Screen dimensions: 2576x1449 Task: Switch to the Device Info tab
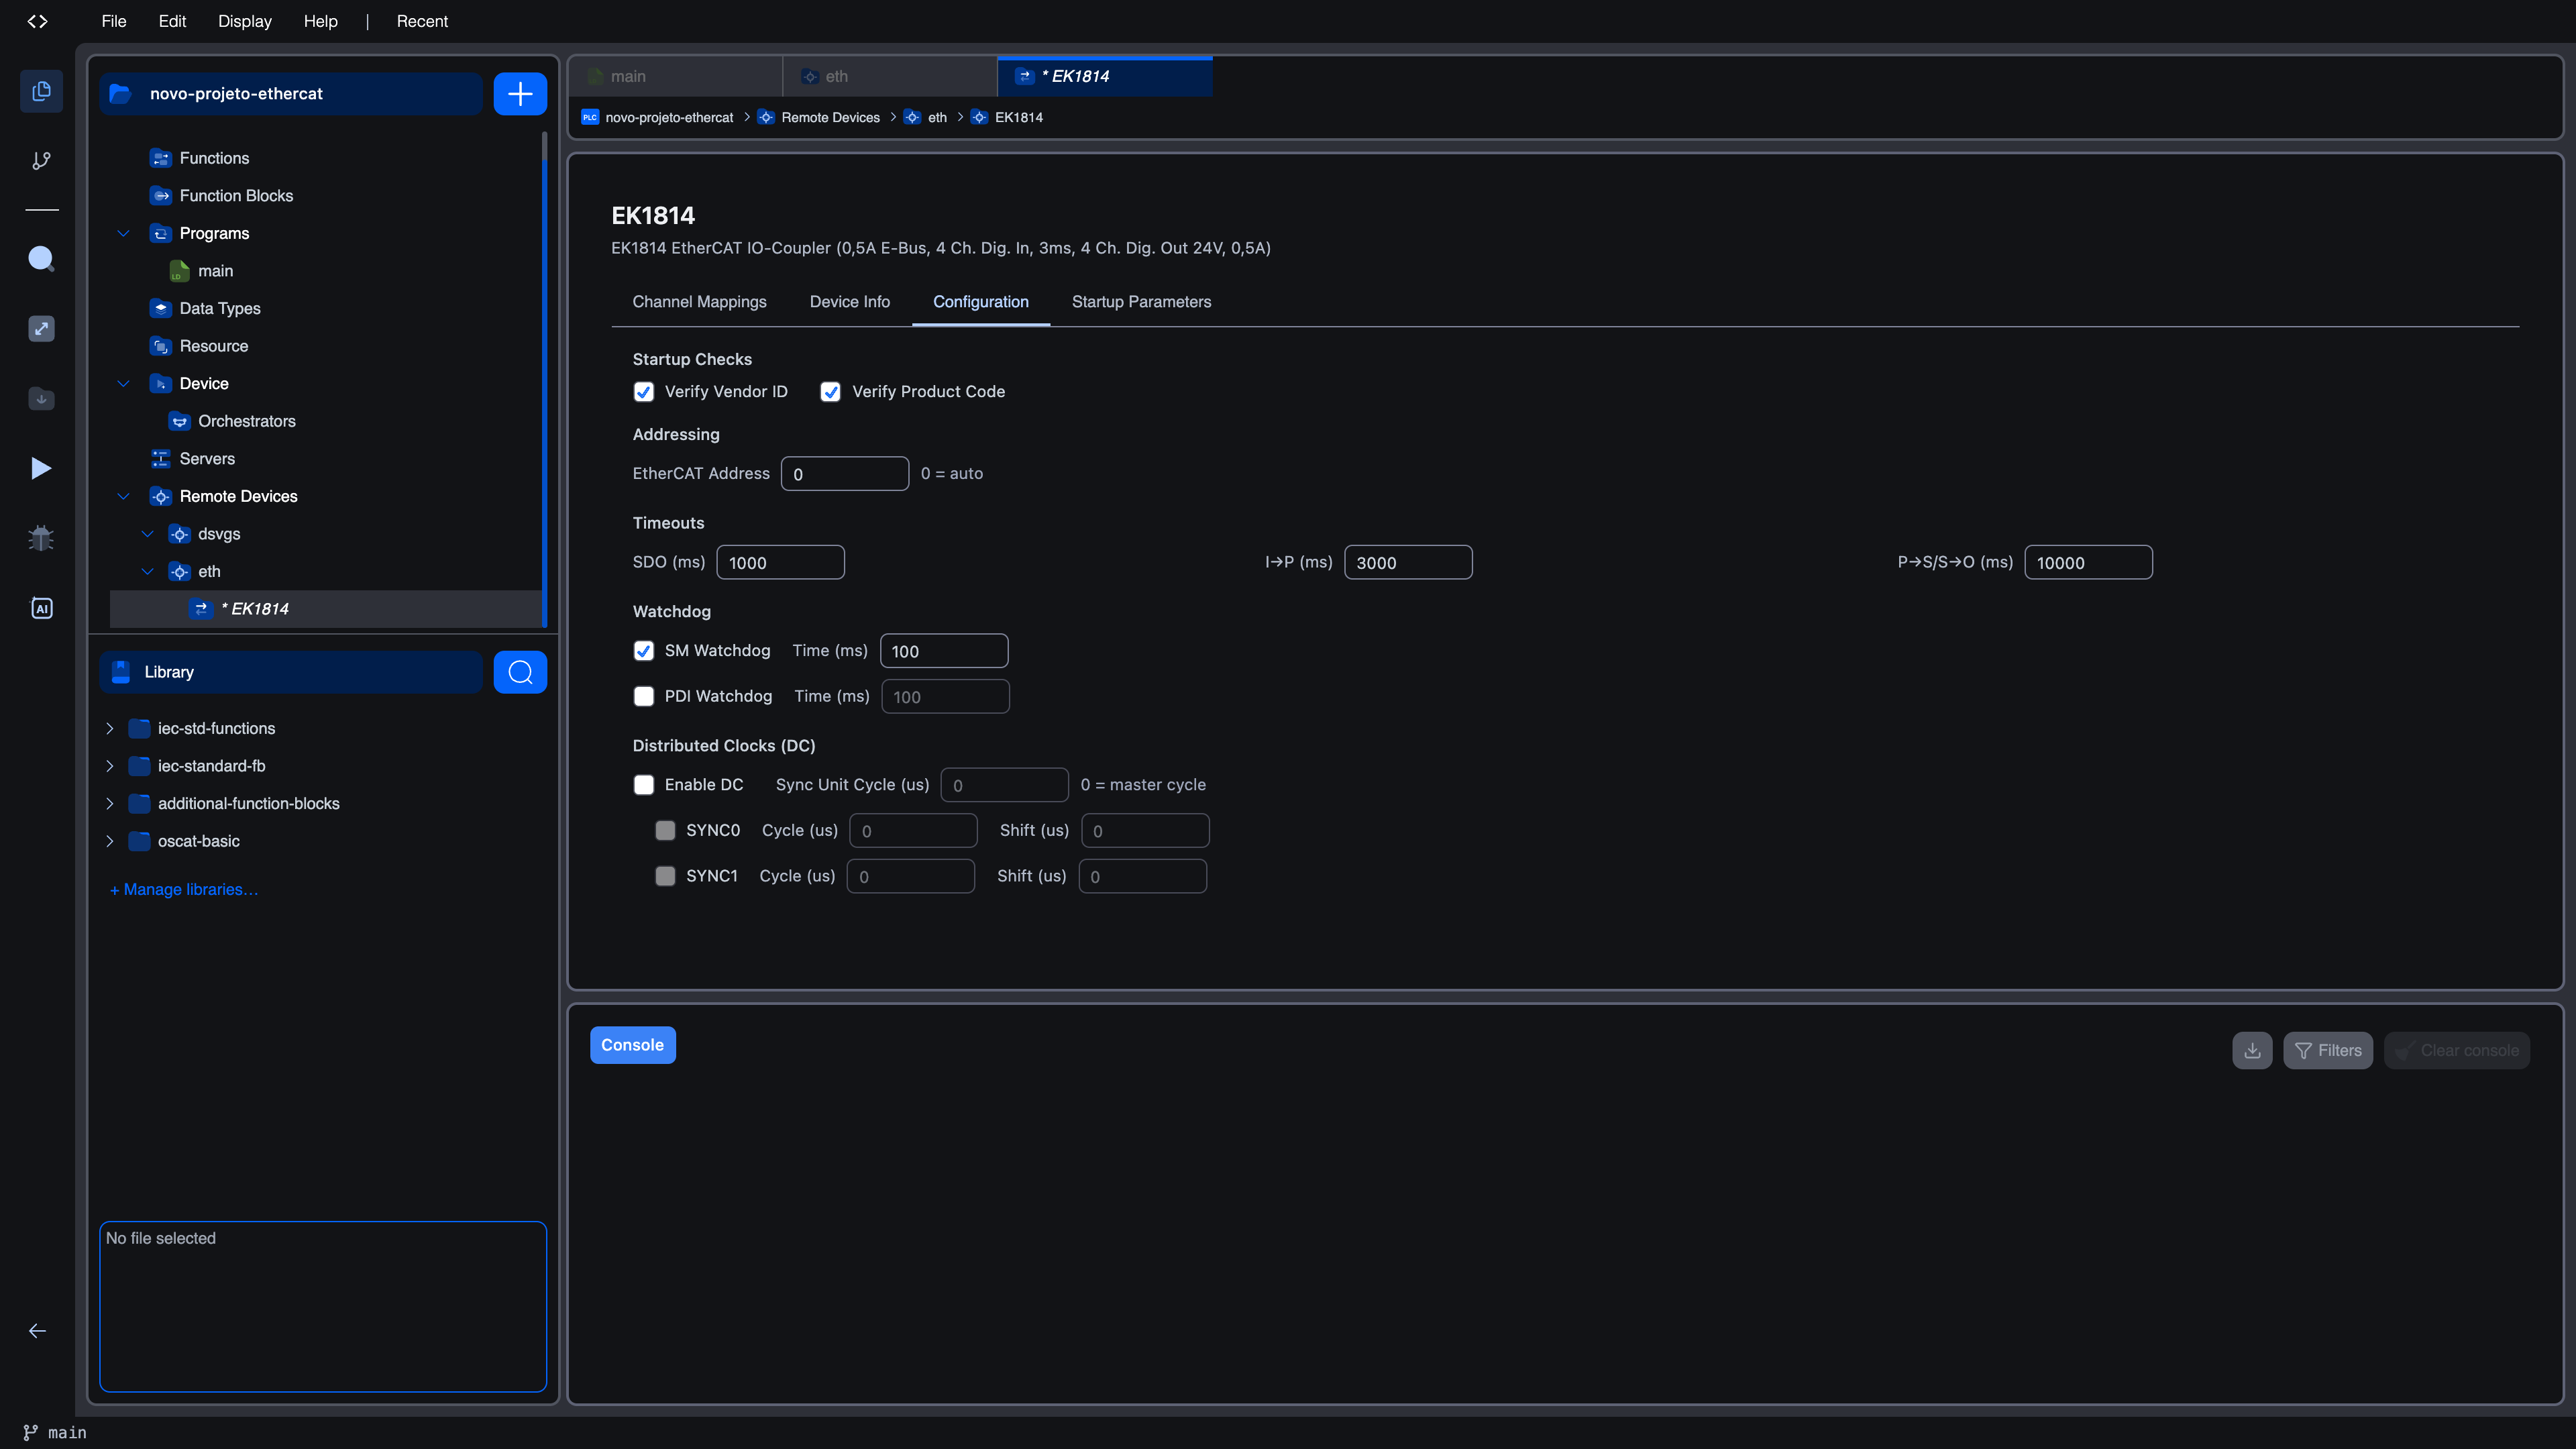pyautogui.click(x=849, y=302)
